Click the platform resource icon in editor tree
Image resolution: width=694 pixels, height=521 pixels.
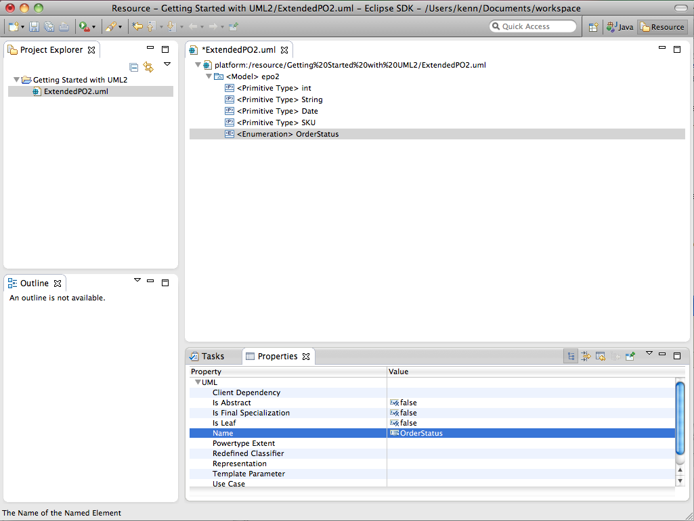(x=207, y=65)
